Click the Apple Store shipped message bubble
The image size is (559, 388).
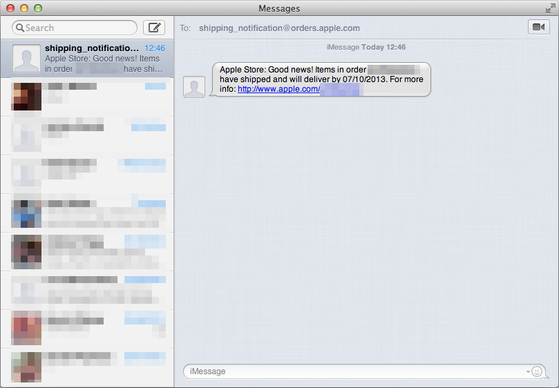321,79
